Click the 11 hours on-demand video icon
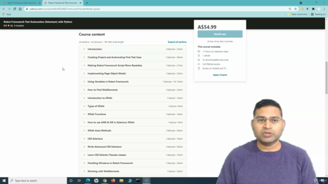 point(199,52)
